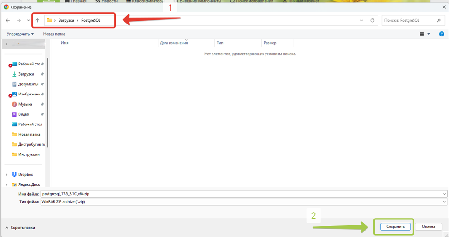Select Dropbox in the navigation pane
The height and width of the screenshot is (237, 449).
click(x=27, y=174)
